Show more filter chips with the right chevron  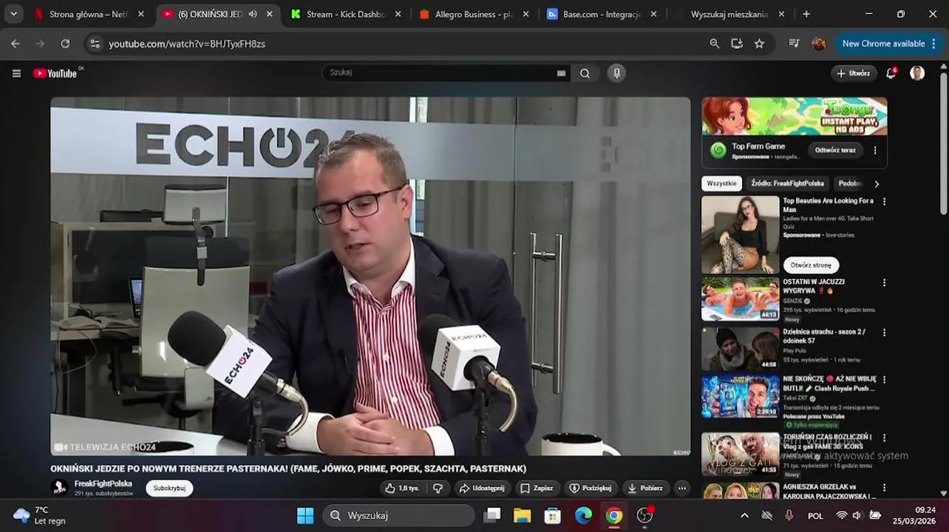tap(877, 183)
